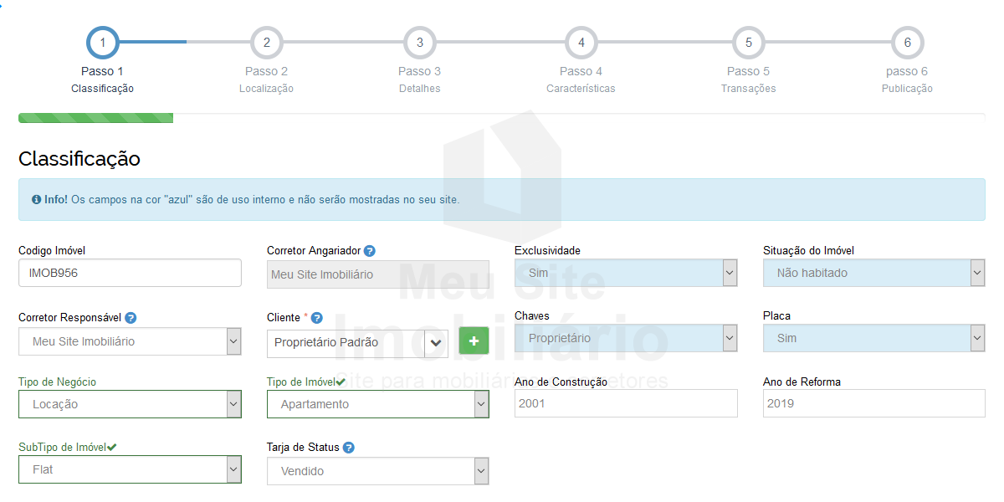Click help icon beside Tarja de Status
Screen dimensions: 1004x502
349,448
